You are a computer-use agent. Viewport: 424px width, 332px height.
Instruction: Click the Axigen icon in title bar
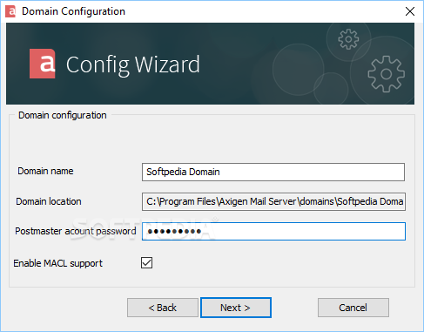pos(10,11)
